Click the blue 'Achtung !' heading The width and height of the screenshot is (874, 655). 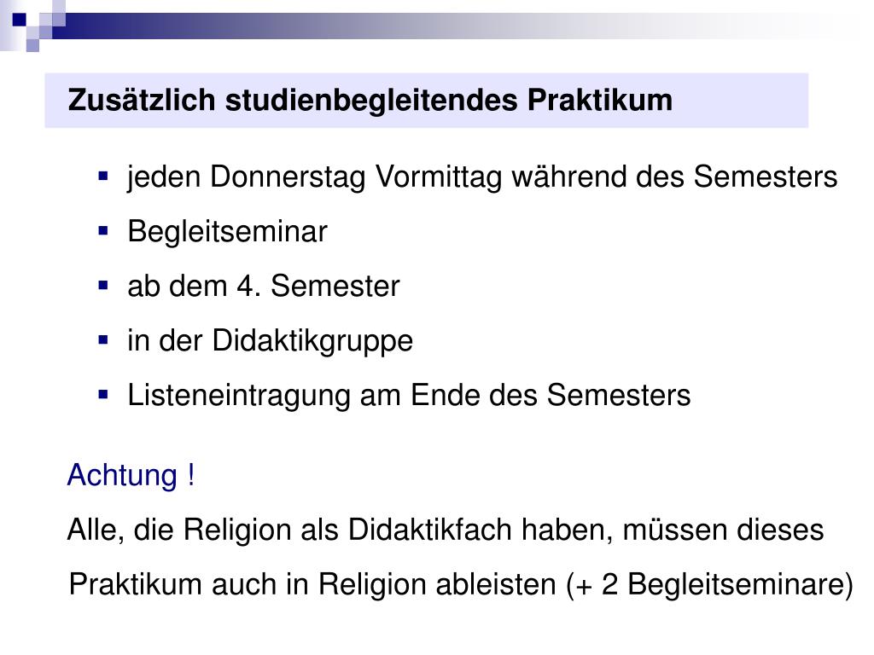click(131, 476)
